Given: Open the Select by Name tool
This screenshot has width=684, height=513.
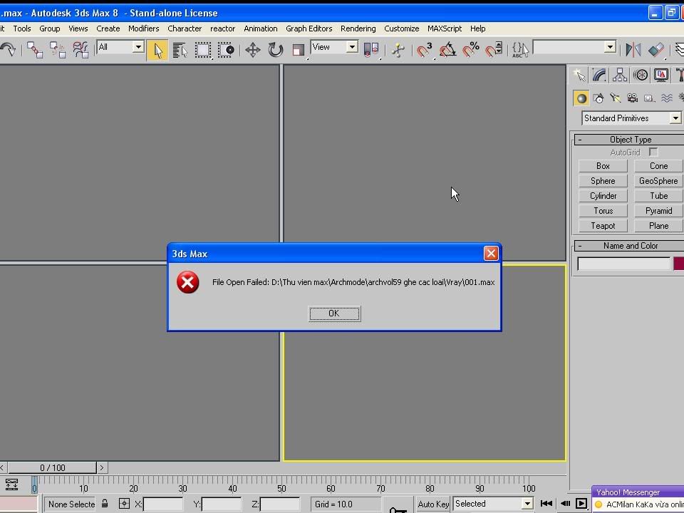Looking at the screenshot, I should pos(180,50).
